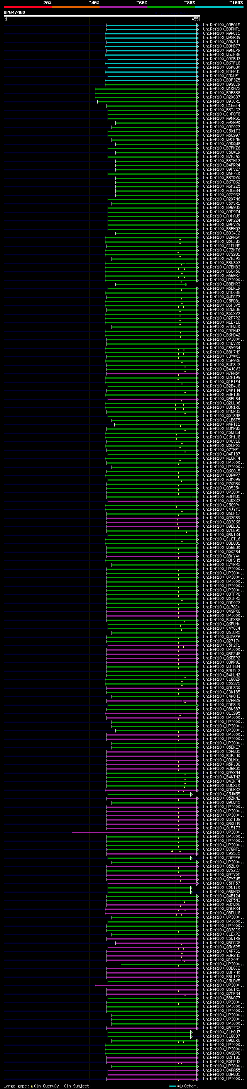This screenshot has width=247, height=1089.
Task: Click the white query length bar
Action: click(102, 16)
